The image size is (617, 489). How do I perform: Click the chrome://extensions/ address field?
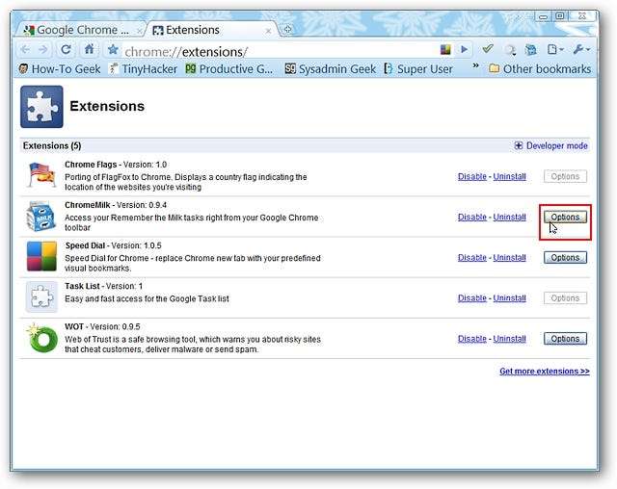click(276, 51)
